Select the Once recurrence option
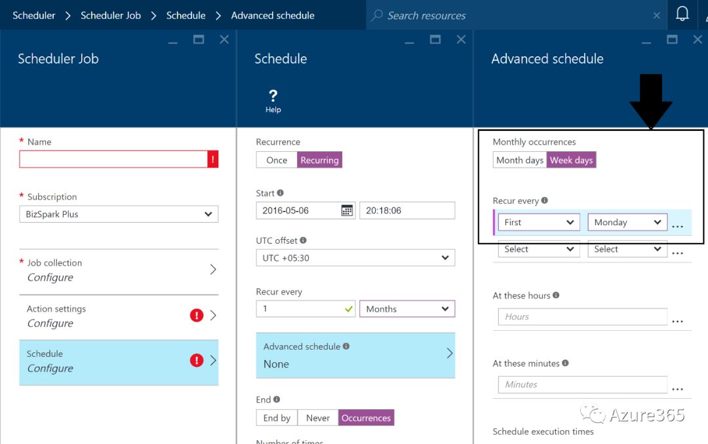Viewport: 708px width, 444px height. pyautogui.click(x=277, y=160)
